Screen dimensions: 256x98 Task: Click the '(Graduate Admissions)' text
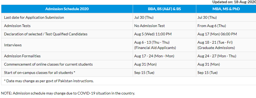(x=216, y=48)
